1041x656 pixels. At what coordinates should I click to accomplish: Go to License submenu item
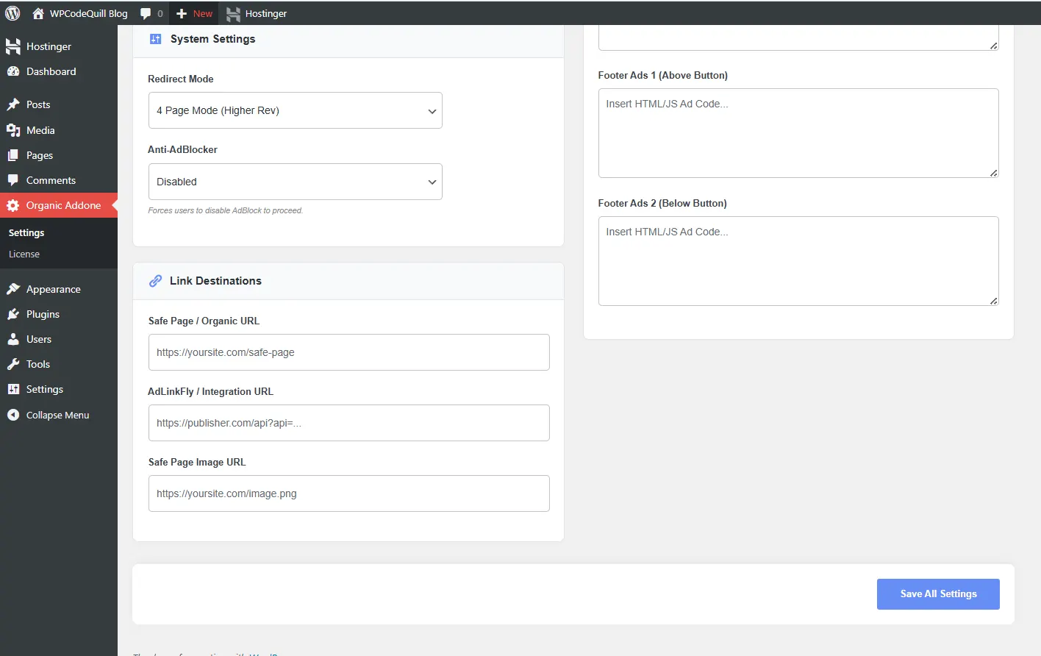[24, 254]
